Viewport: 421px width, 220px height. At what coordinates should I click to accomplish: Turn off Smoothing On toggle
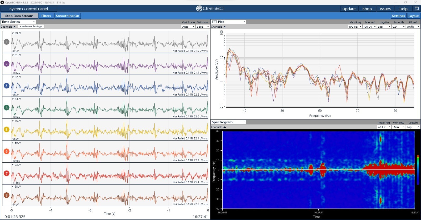click(x=67, y=16)
